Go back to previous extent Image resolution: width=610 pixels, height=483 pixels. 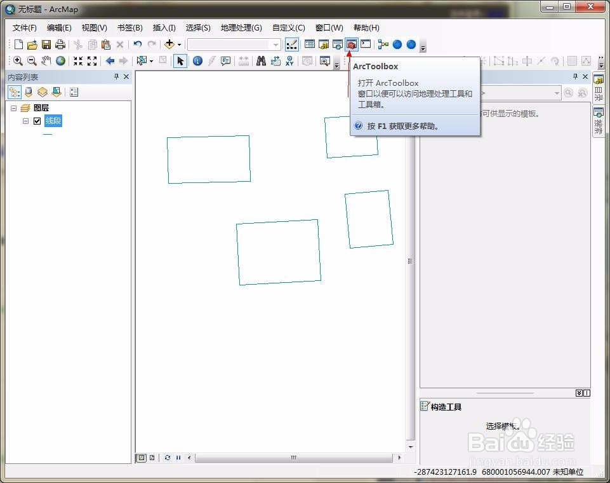[110, 61]
